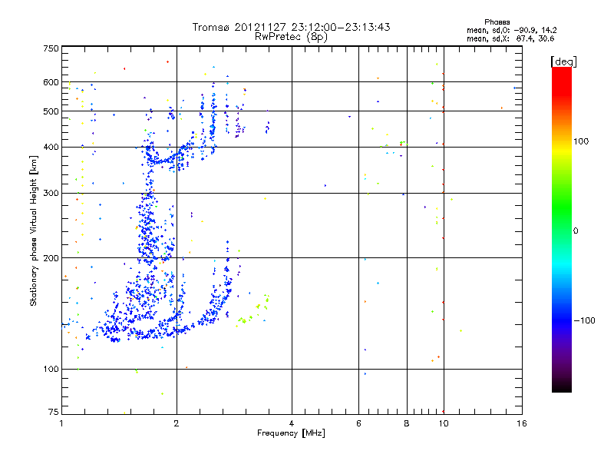
Task: Click the y-axis tick label "600"
Action: coord(51,82)
